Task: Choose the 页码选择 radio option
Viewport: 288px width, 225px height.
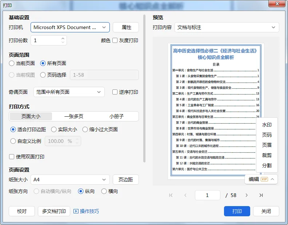Action: [43, 75]
